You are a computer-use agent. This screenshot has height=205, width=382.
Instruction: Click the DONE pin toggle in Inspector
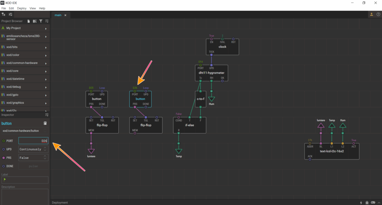tap(3, 166)
